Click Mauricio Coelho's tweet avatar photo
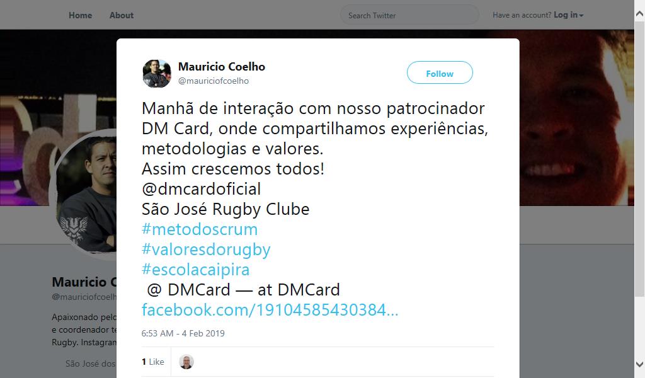The width and height of the screenshot is (645, 378). pyautogui.click(x=157, y=73)
